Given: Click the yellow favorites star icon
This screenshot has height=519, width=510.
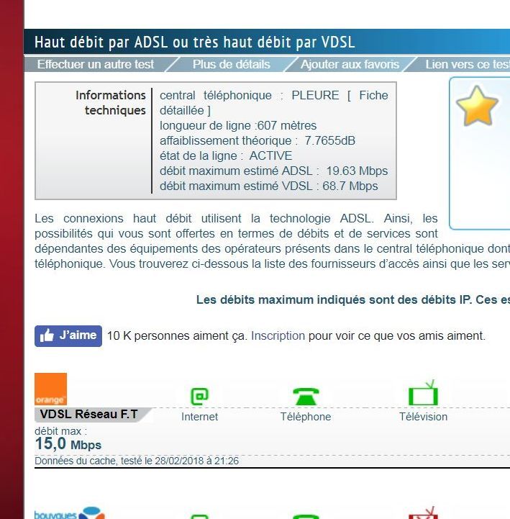Looking at the screenshot, I should (x=477, y=106).
